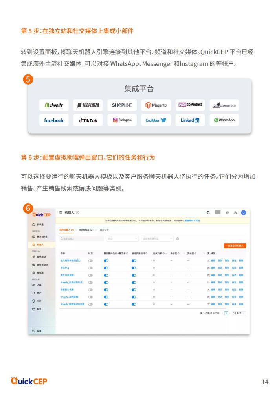Screen dimensions: 279x395
Task: Open the 仪表盘 dashboard sidebar icon
Action: [x=34, y=225]
